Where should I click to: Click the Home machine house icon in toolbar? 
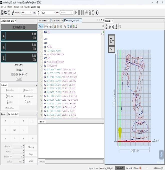point(86,13)
